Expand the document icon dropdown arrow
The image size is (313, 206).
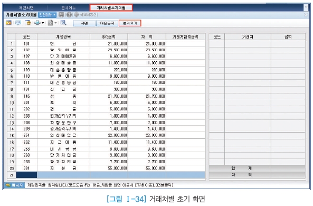coord(56,23)
